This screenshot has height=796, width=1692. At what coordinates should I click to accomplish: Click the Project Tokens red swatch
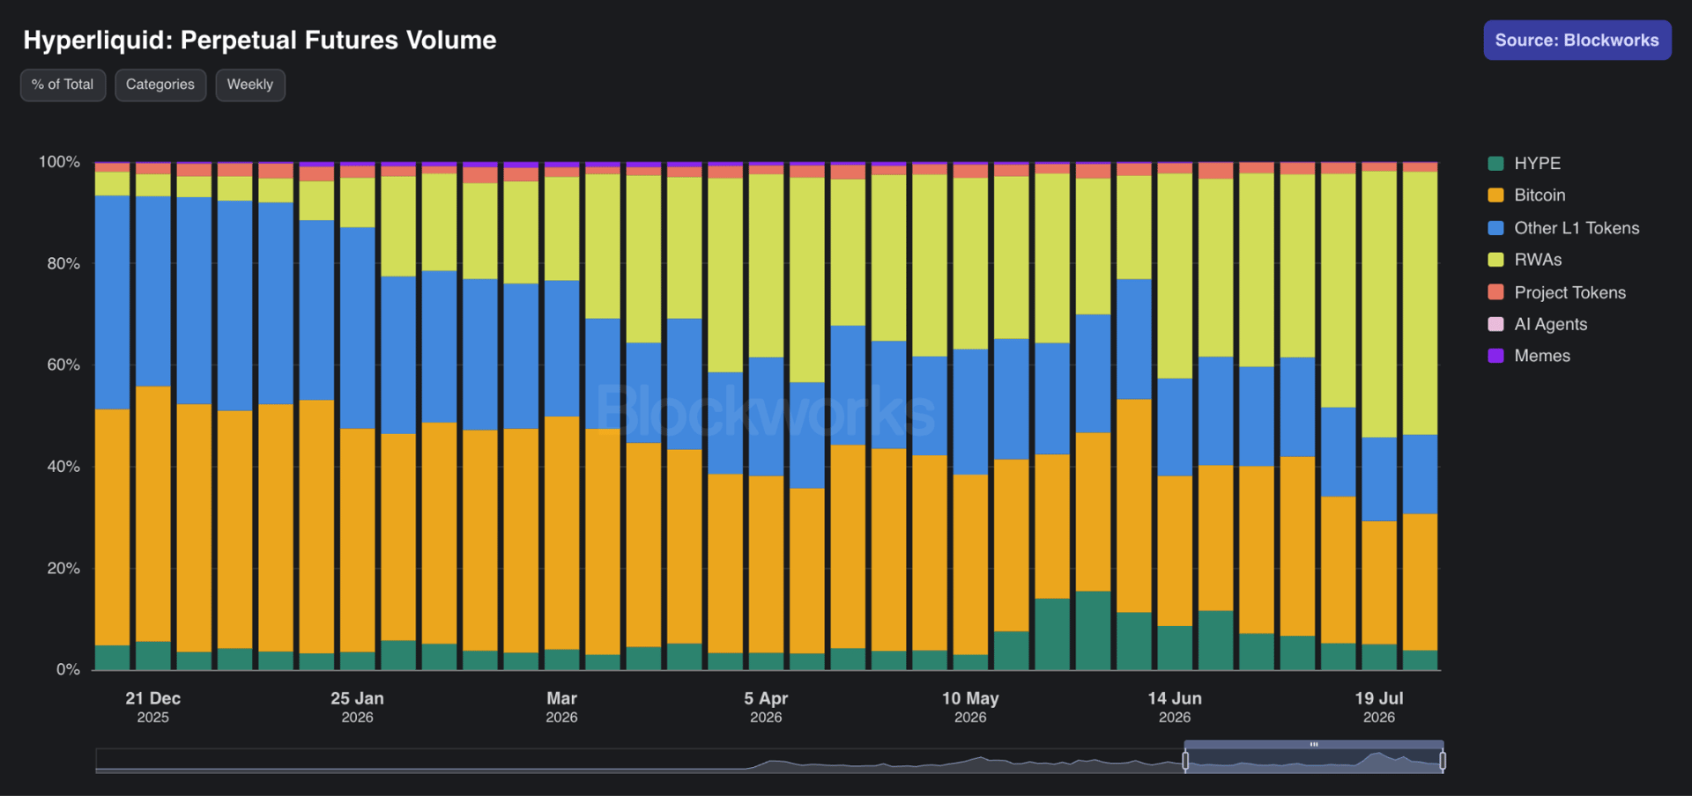1495,291
